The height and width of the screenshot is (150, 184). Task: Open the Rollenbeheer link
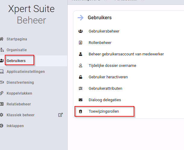pos(100,43)
